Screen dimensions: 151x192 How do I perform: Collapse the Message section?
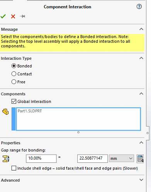point(141,29)
